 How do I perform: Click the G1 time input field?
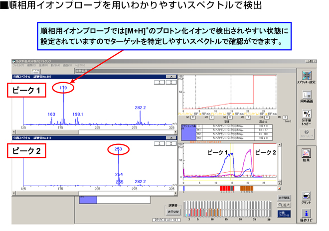(x=193, y=117)
